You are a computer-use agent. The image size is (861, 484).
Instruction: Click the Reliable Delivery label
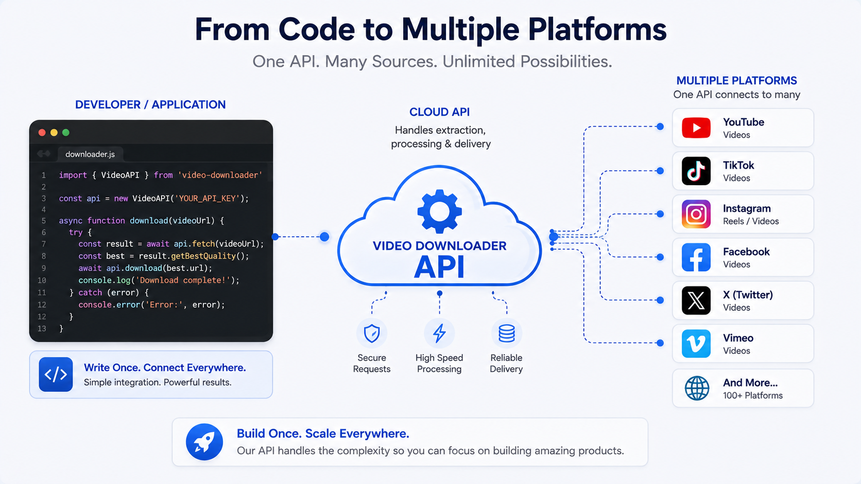(506, 363)
